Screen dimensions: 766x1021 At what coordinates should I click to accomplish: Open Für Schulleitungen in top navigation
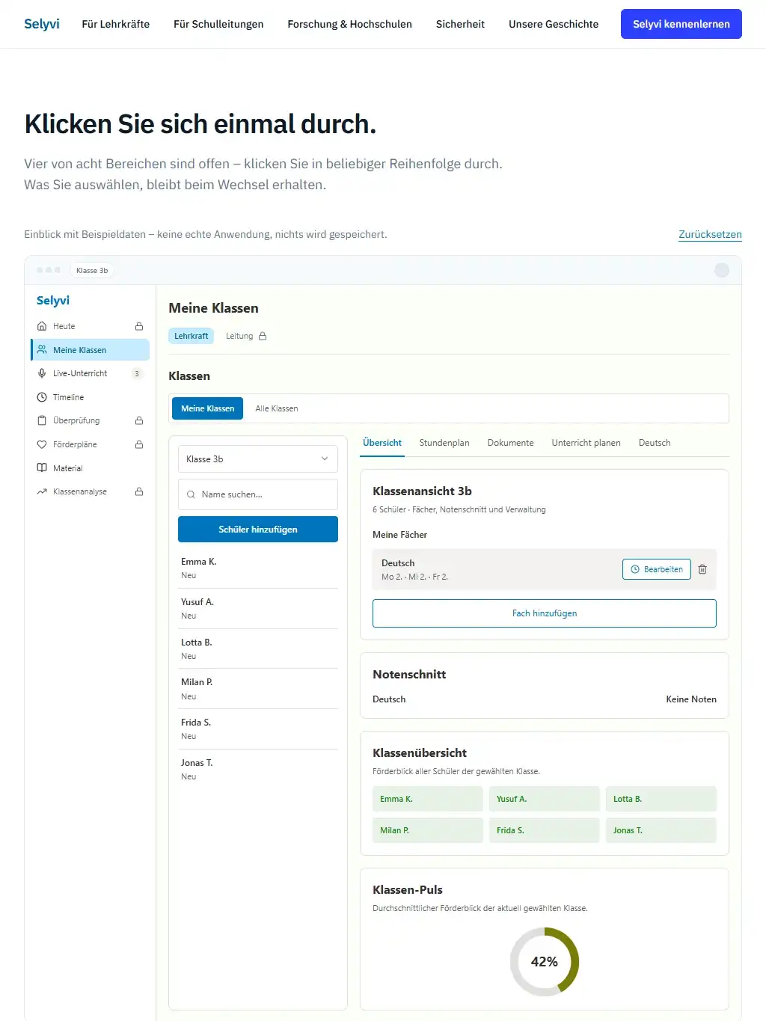pos(218,24)
